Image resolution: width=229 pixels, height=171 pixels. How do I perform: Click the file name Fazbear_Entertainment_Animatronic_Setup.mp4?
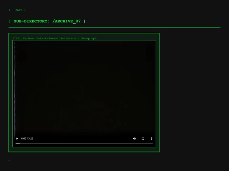tap(60, 38)
